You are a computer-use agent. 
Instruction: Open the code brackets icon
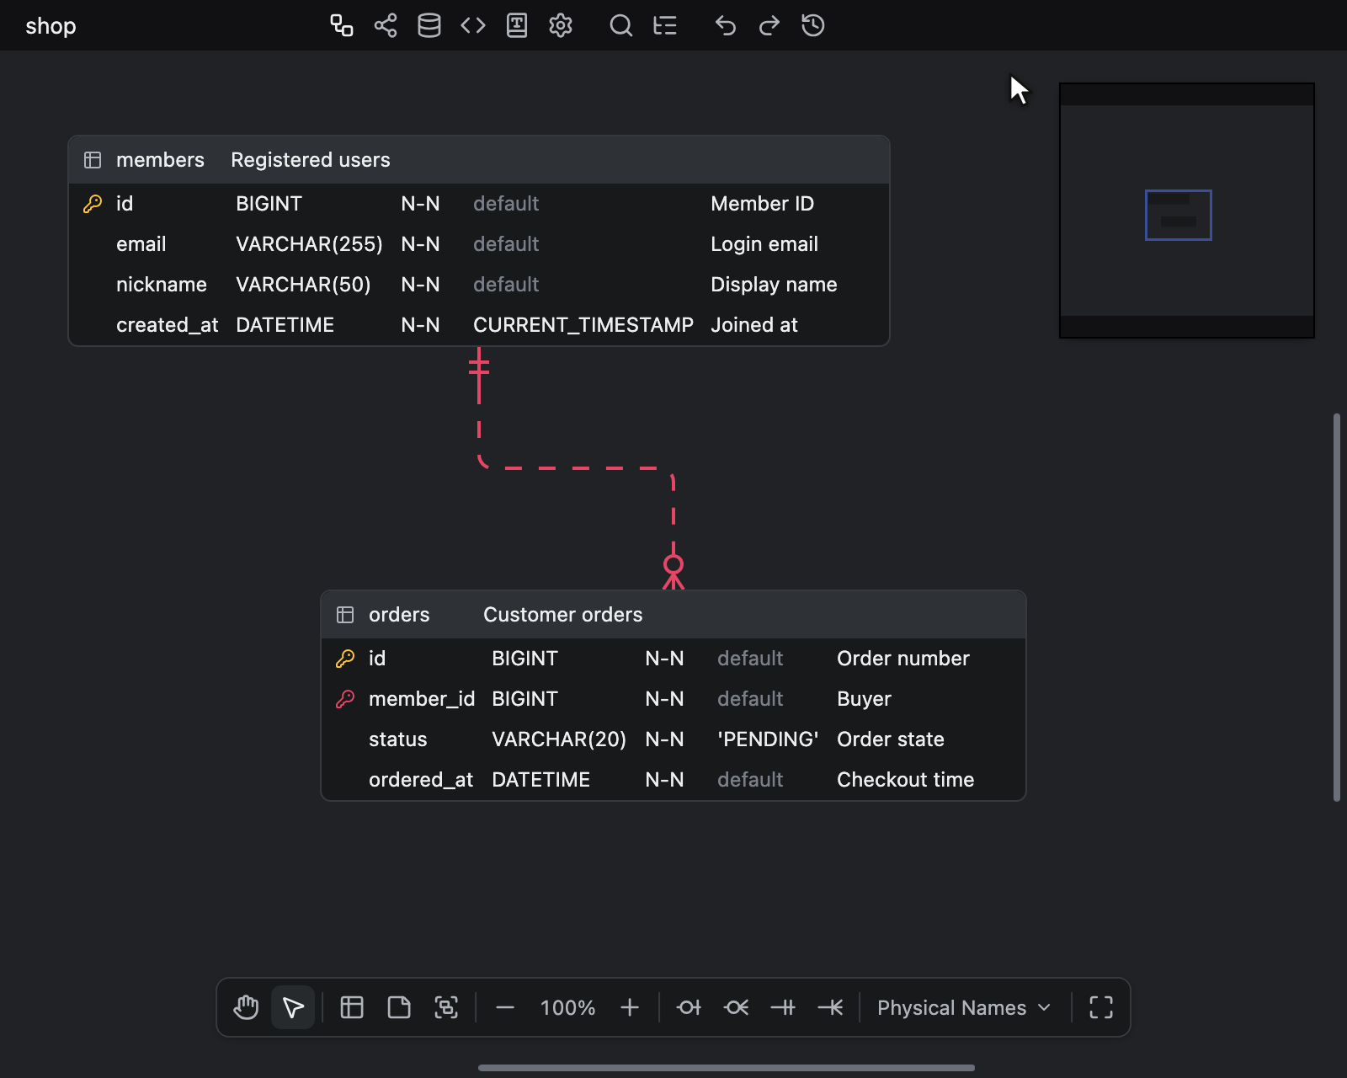pyautogui.click(x=473, y=25)
